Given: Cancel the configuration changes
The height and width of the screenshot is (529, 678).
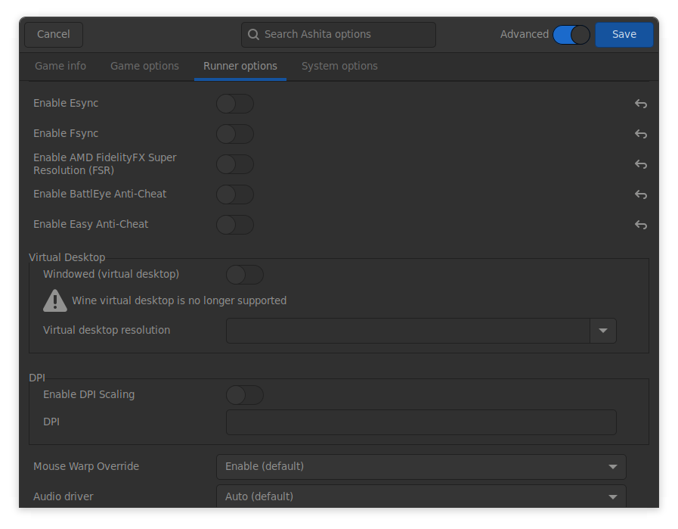Looking at the screenshot, I should pyautogui.click(x=53, y=34).
